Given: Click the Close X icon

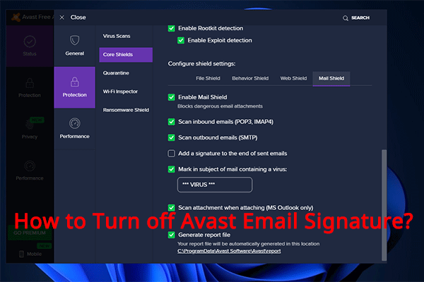Looking at the screenshot, I should [x=62, y=18].
